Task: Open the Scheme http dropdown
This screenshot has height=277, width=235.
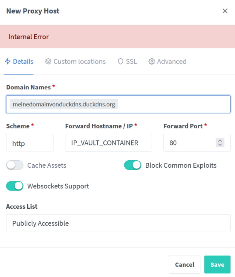Action: pos(30,143)
